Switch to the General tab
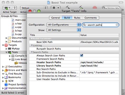 click(x=56, y=18)
